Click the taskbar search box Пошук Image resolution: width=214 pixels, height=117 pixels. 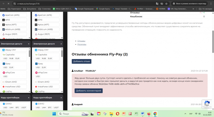click(x=73, y=114)
